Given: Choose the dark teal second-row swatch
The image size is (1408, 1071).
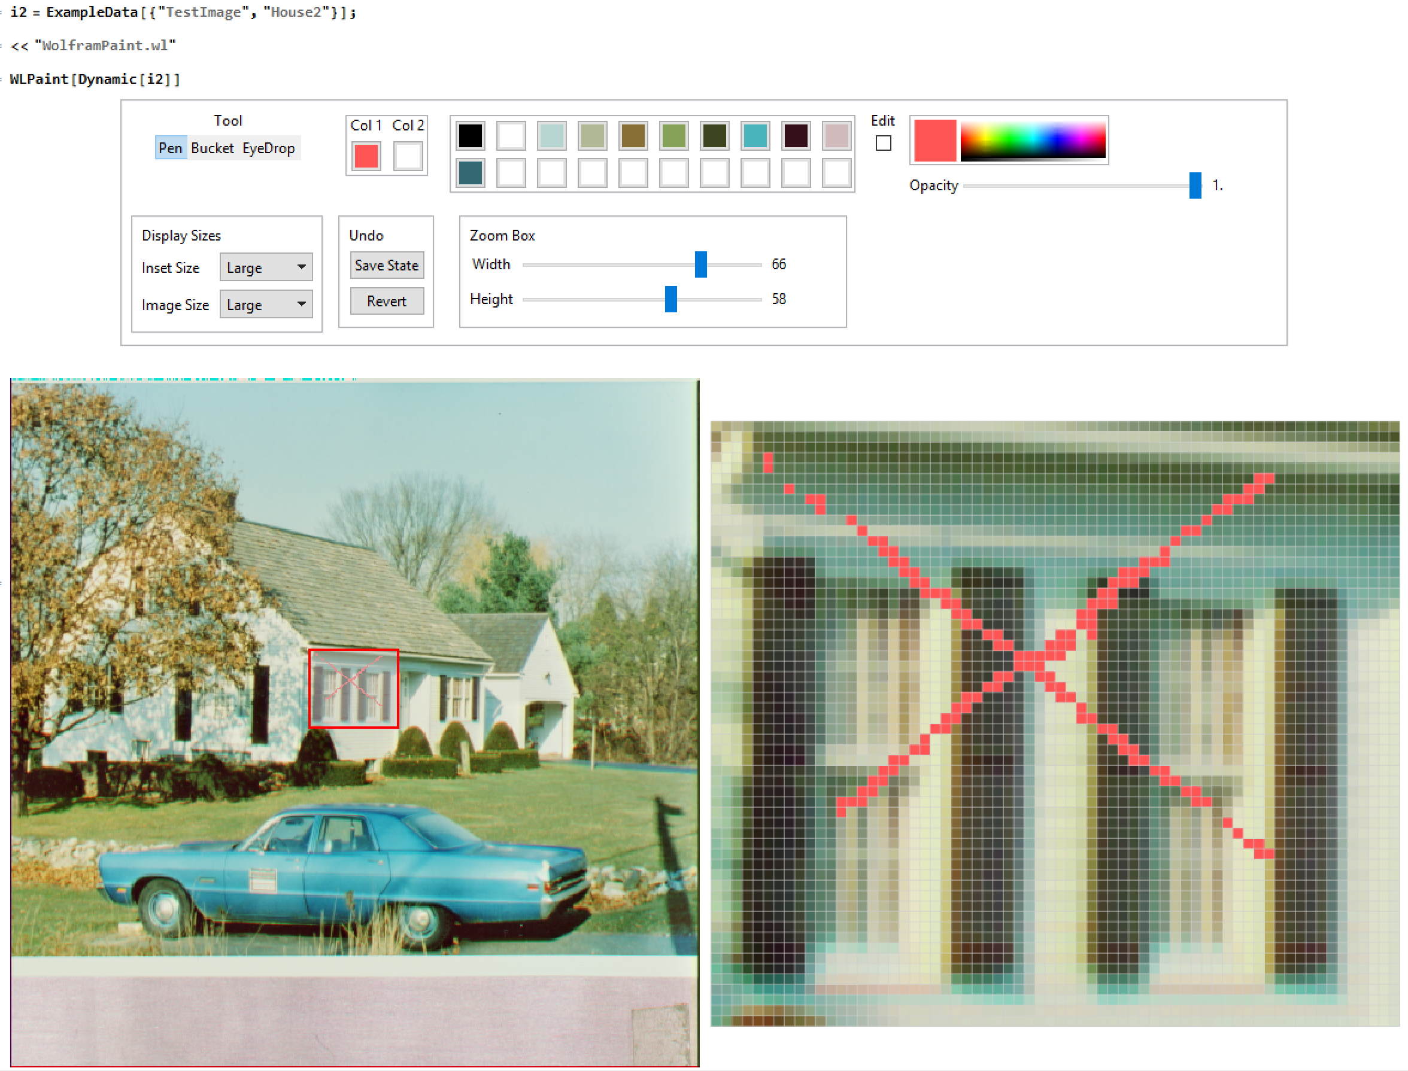Looking at the screenshot, I should [471, 173].
